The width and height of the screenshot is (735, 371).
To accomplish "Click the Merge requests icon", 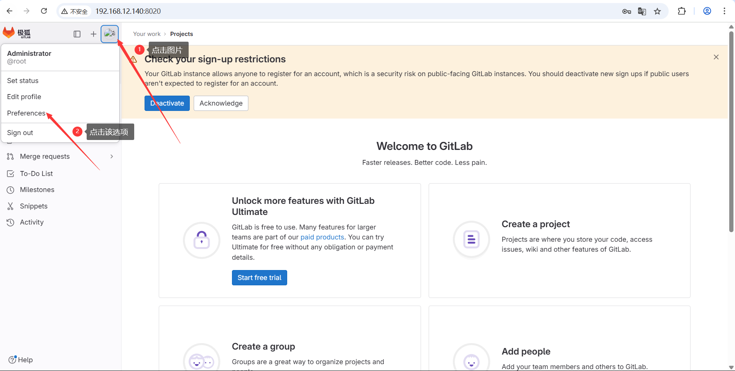I will pyautogui.click(x=10, y=156).
